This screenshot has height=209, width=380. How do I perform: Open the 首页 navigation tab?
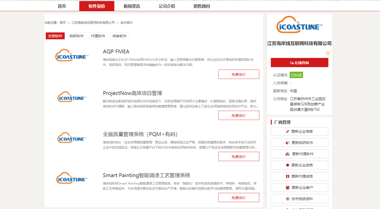pyautogui.click(x=62, y=6)
